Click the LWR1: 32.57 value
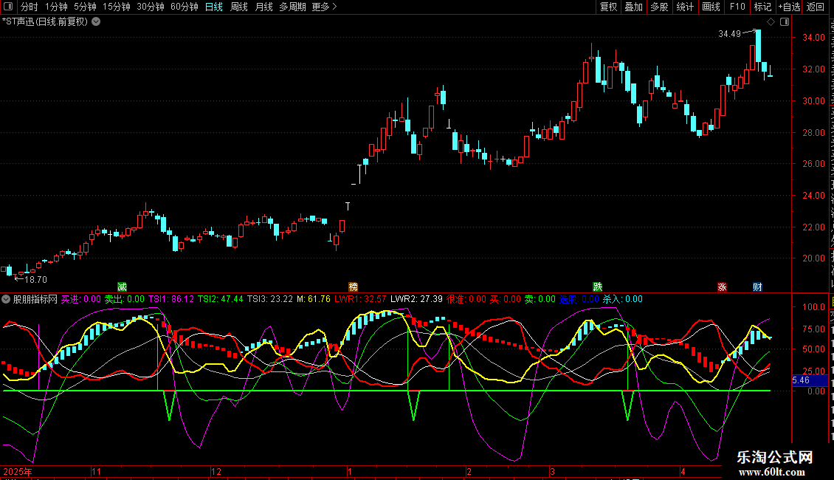 coord(360,299)
